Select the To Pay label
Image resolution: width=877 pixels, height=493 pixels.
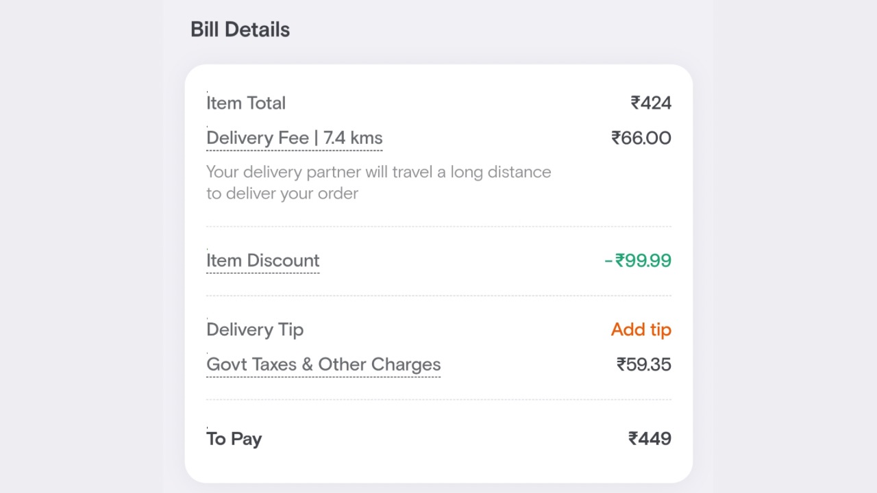(x=234, y=439)
